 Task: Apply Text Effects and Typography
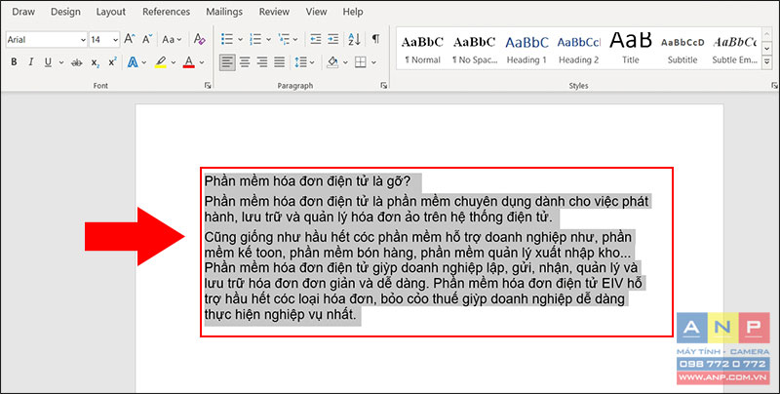pos(133,62)
